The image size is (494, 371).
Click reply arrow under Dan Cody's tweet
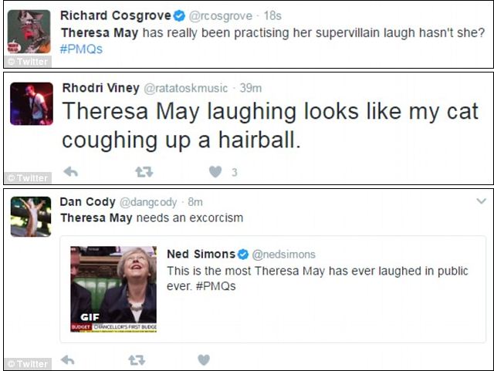pyautogui.click(x=68, y=359)
